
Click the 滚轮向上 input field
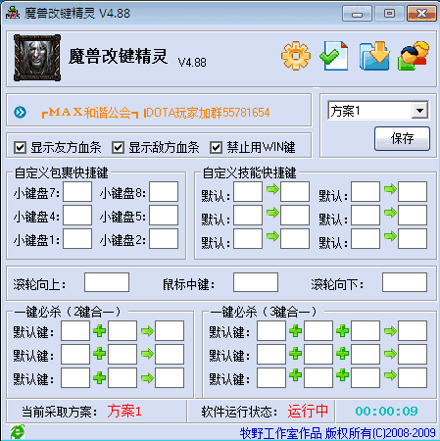(x=107, y=282)
